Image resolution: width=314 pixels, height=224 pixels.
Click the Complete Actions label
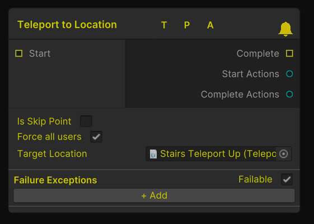[x=240, y=94]
